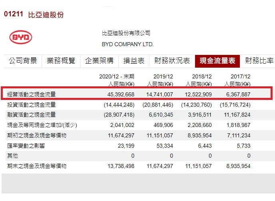Select the 其他 row label
The image size is (275, 201).
[12, 156]
